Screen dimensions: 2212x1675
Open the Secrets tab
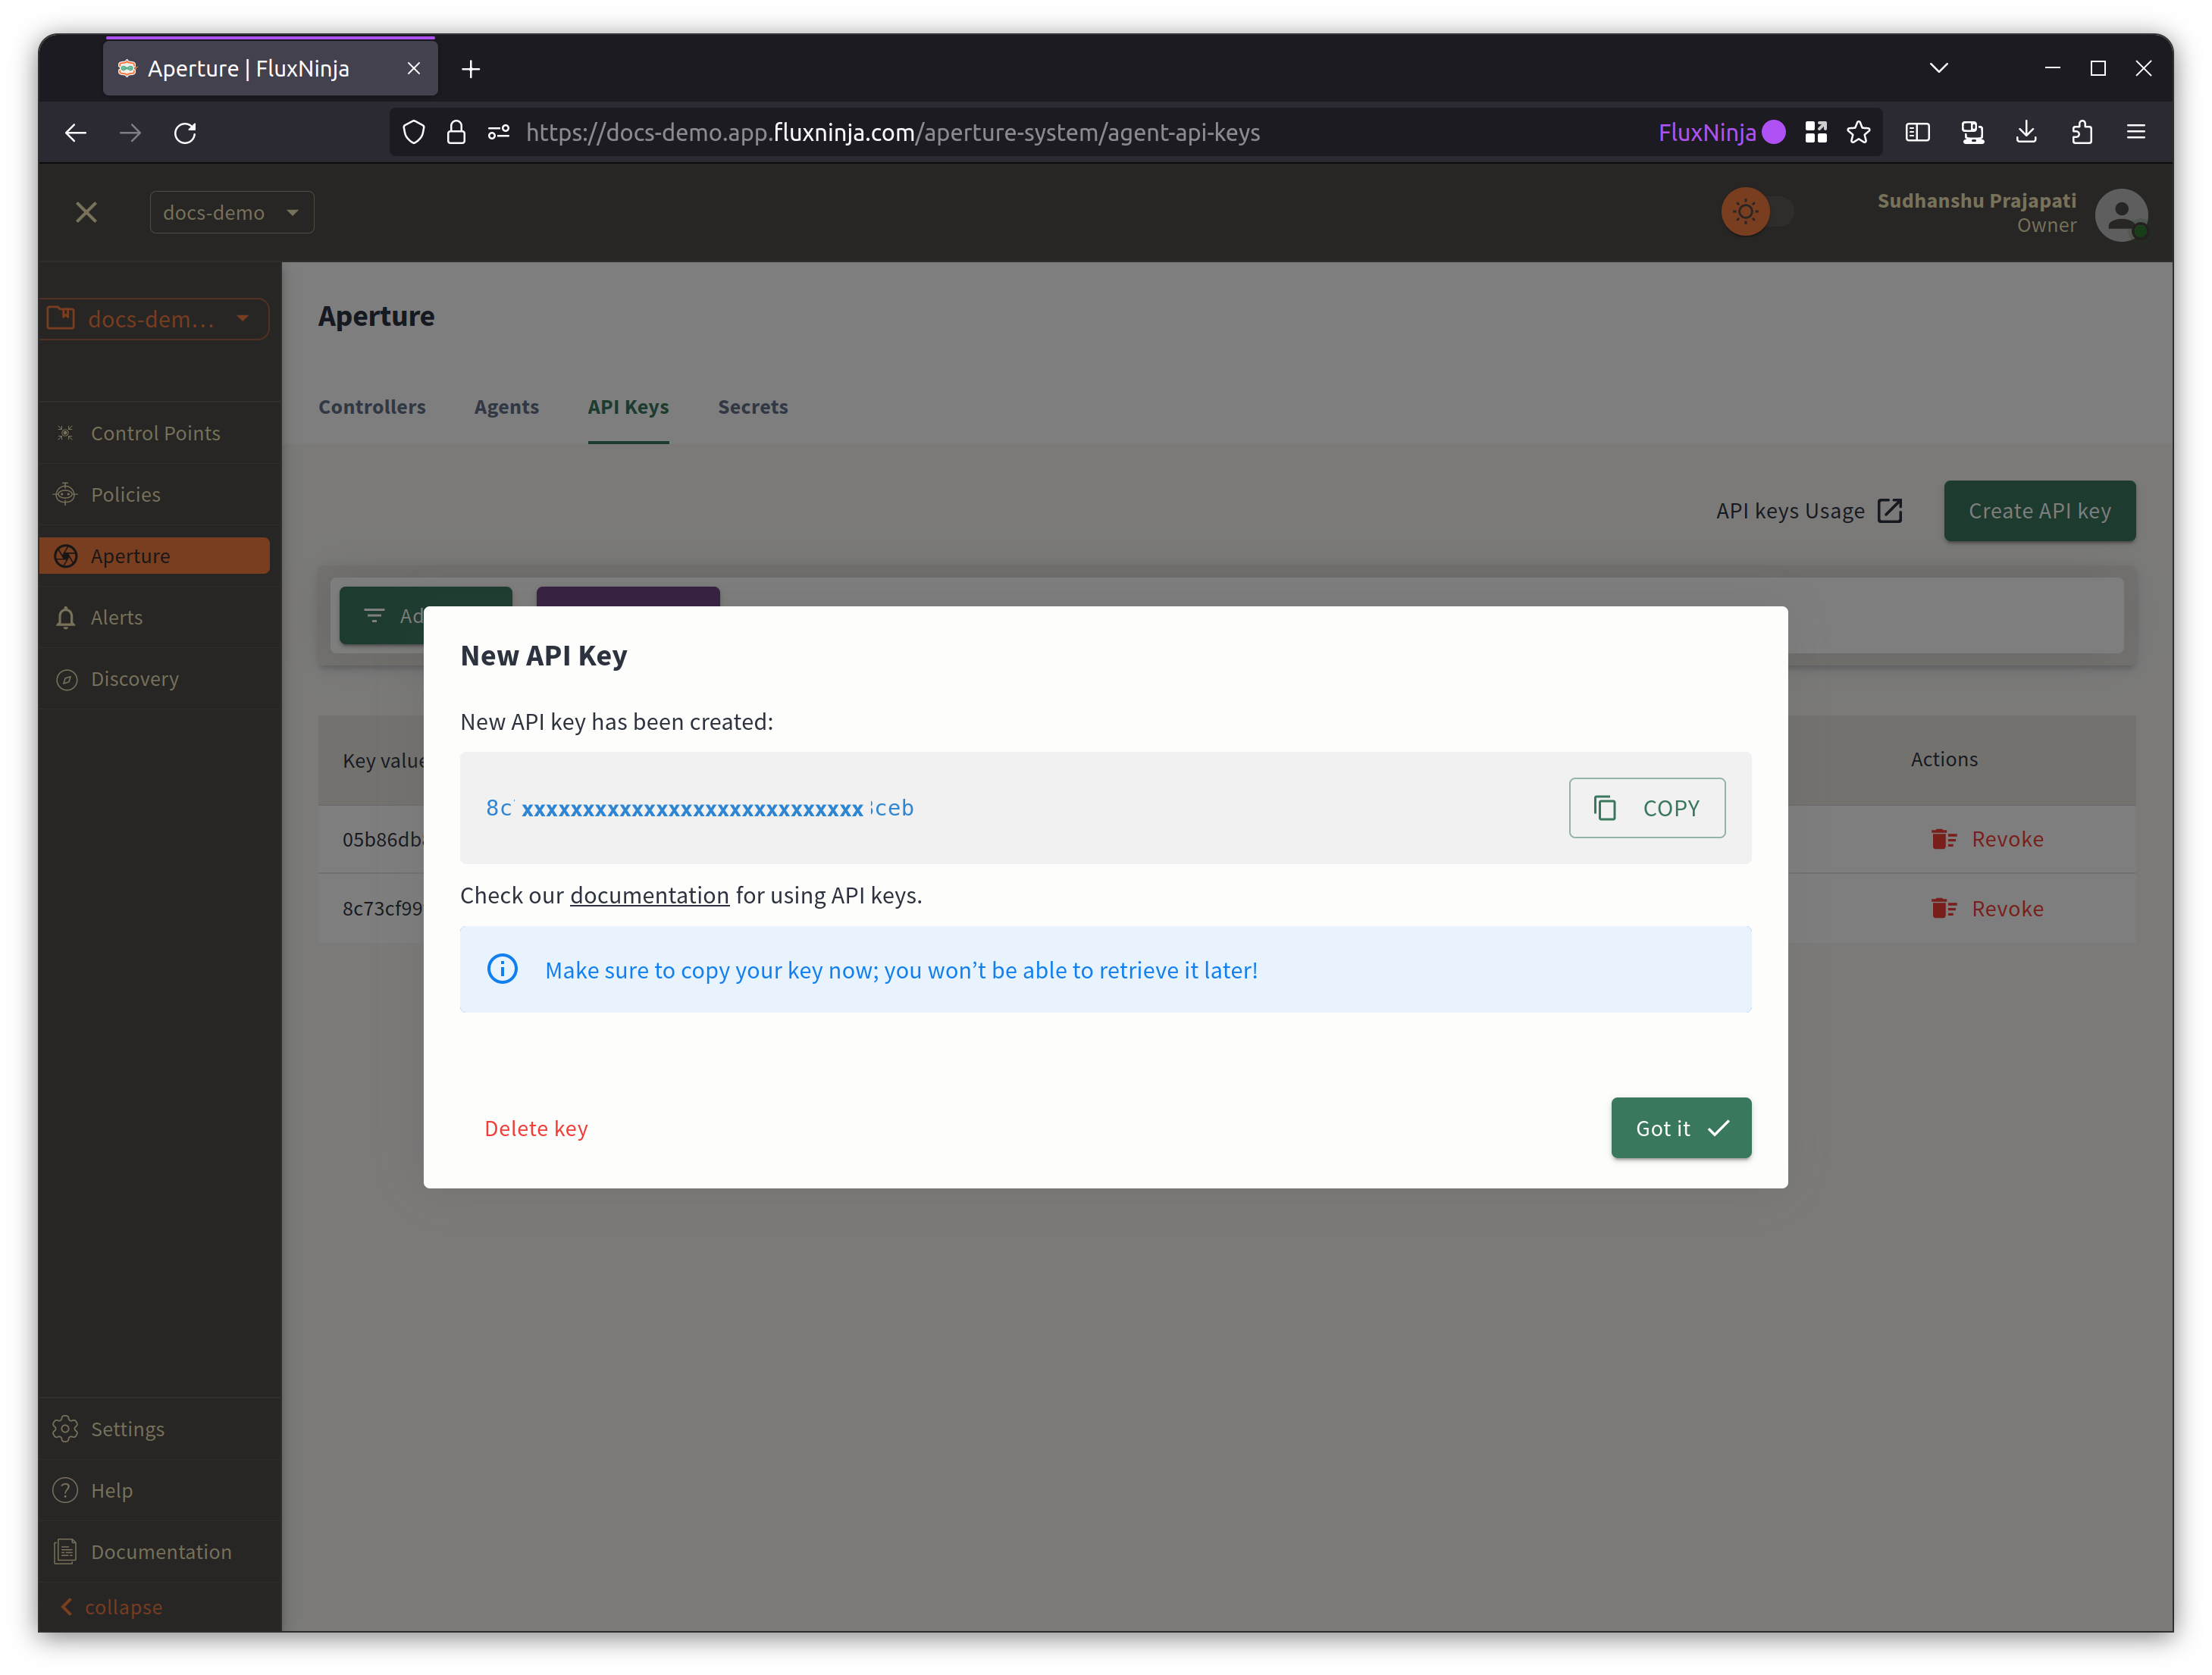(x=752, y=407)
